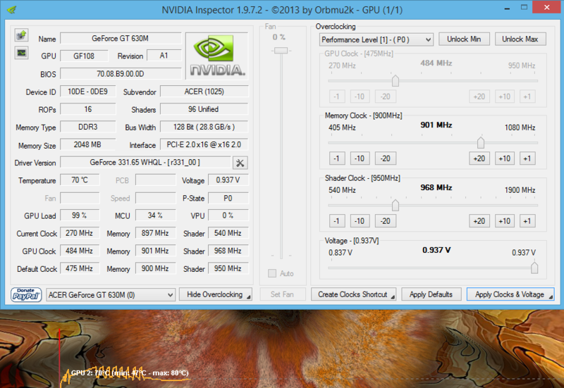Click the GPU Clock -10 button
Image resolution: width=564 pixels, height=388 pixels.
pyautogui.click(x=360, y=96)
